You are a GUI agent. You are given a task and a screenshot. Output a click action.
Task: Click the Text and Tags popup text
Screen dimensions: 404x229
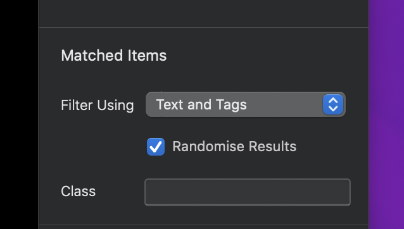point(201,104)
